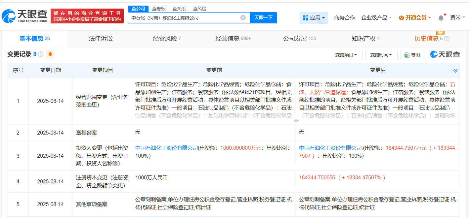Click the 天眼一下 search button
This screenshot has width=469, height=218.
(x=263, y=17)
